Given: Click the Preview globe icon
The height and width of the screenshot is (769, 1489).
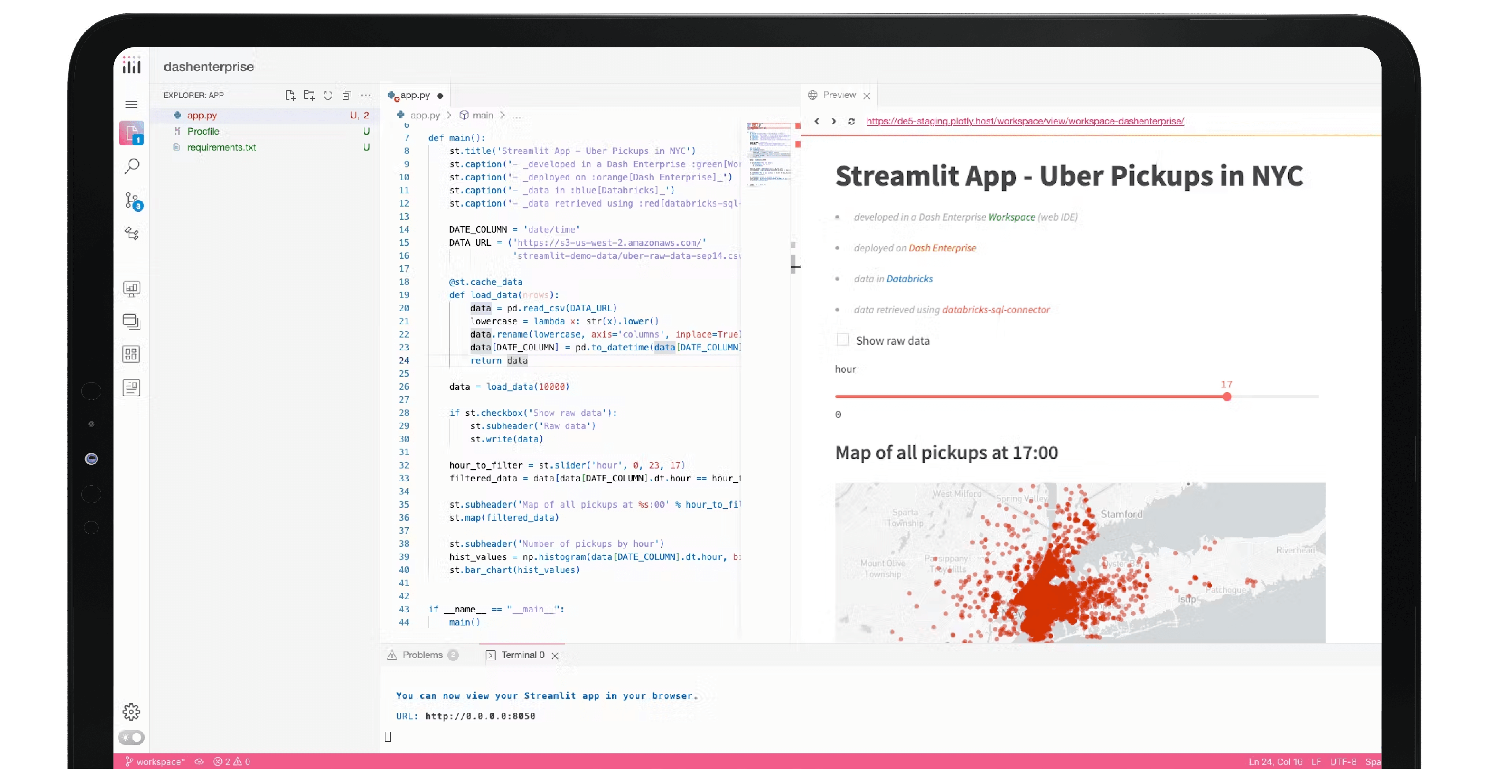Looking at the screenshot, I should (813, 95).
